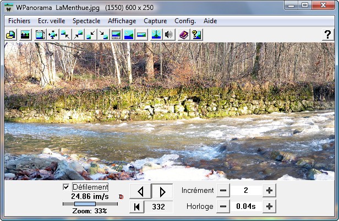Click the Incrément value field showing 2
This screenshot has width=339, height=221.
pyautogui.click(x=246, y=191)
